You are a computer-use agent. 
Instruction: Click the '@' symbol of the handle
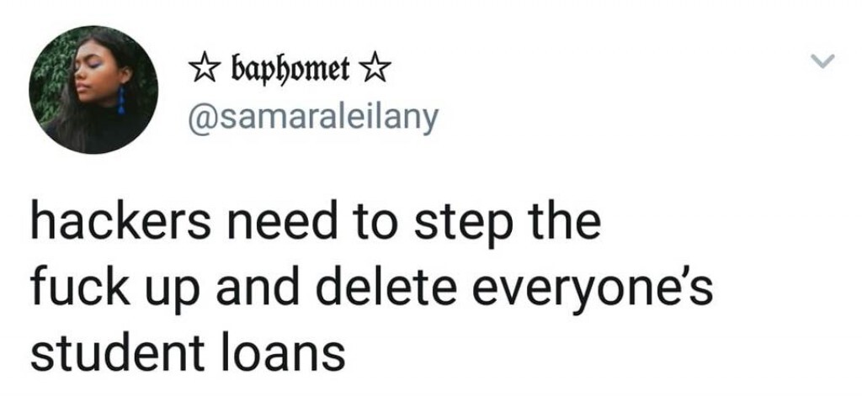(x=201, y=117)
